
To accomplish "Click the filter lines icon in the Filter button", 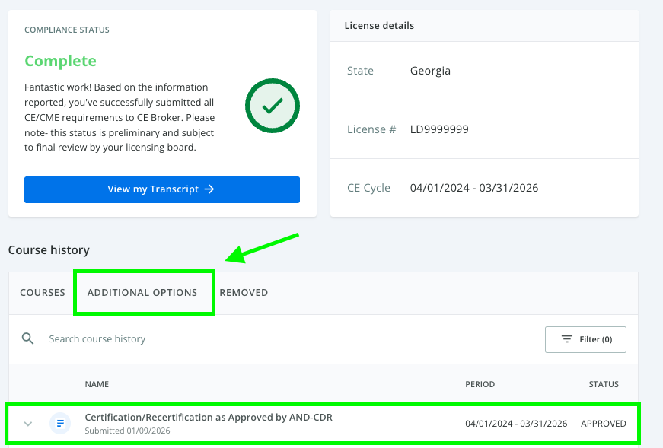I will (x=566, y=339).
